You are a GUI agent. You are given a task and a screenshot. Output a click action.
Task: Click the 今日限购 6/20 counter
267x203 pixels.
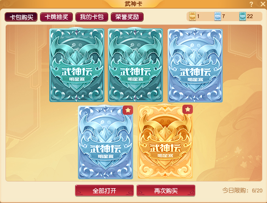(242, 190)
